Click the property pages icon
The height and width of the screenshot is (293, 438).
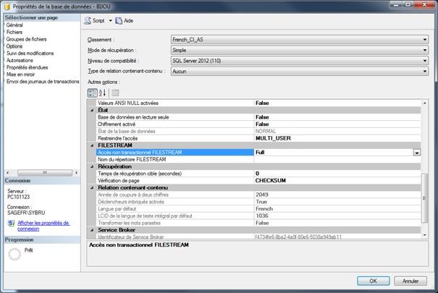point(115,93)
